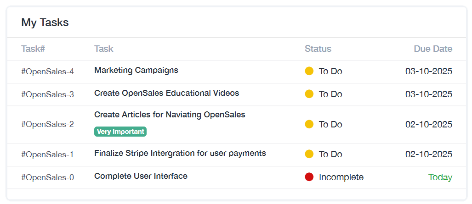Click yellow status dot for Articles task

[309, 124]
